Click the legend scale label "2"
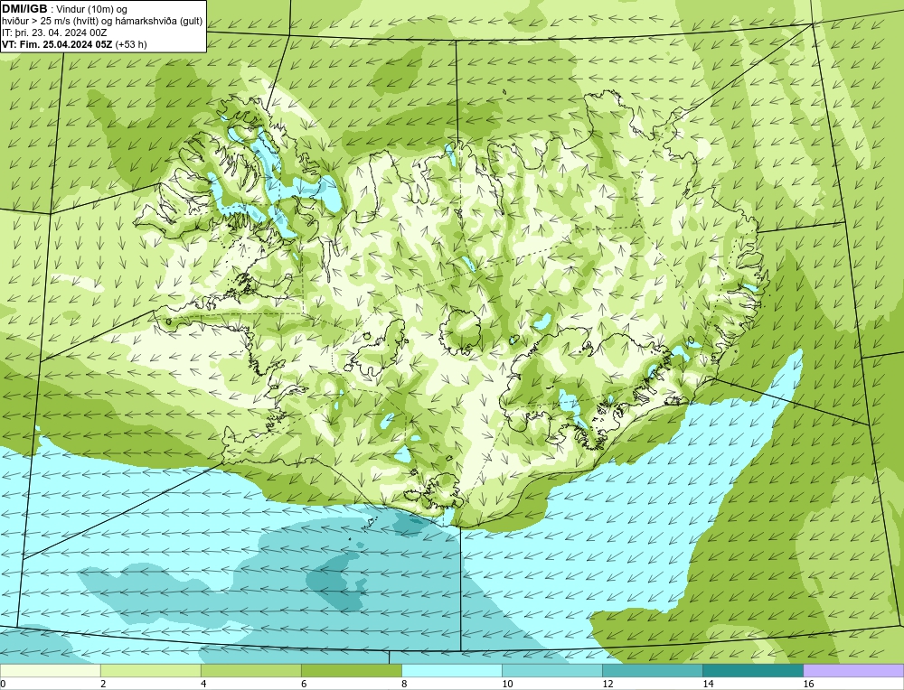 point(103,684)
